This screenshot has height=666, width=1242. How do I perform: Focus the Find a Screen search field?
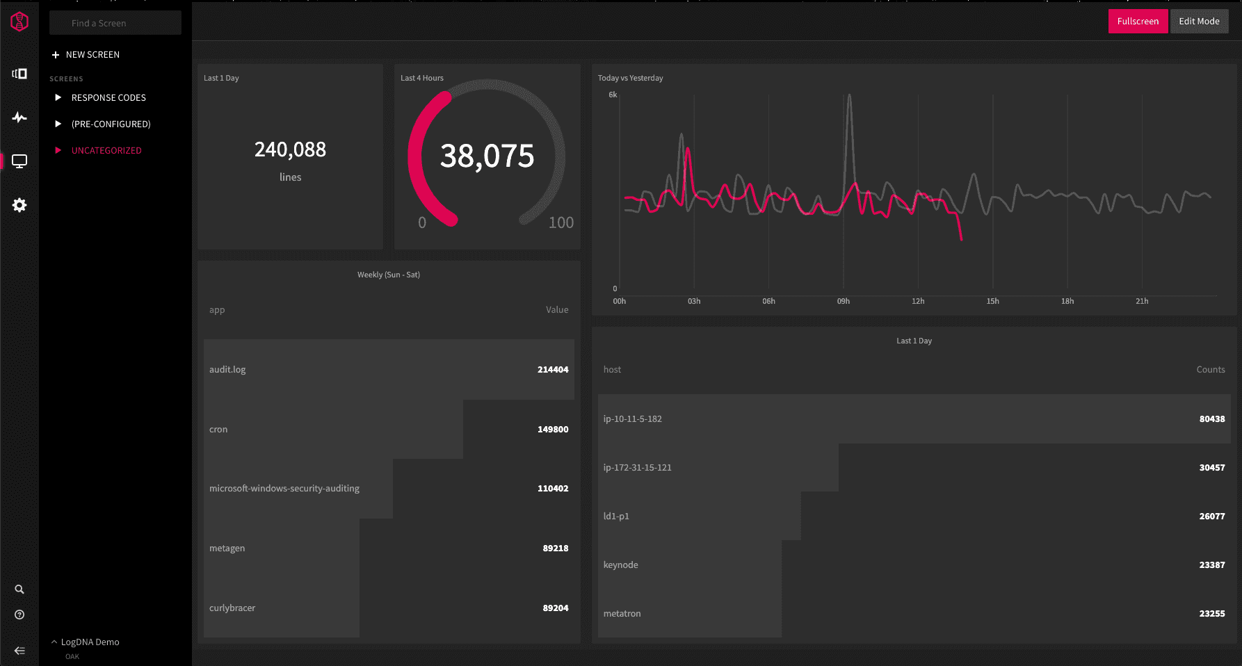115,23
